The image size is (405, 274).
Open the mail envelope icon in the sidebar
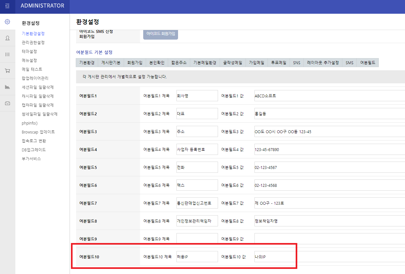coord(7,103)
